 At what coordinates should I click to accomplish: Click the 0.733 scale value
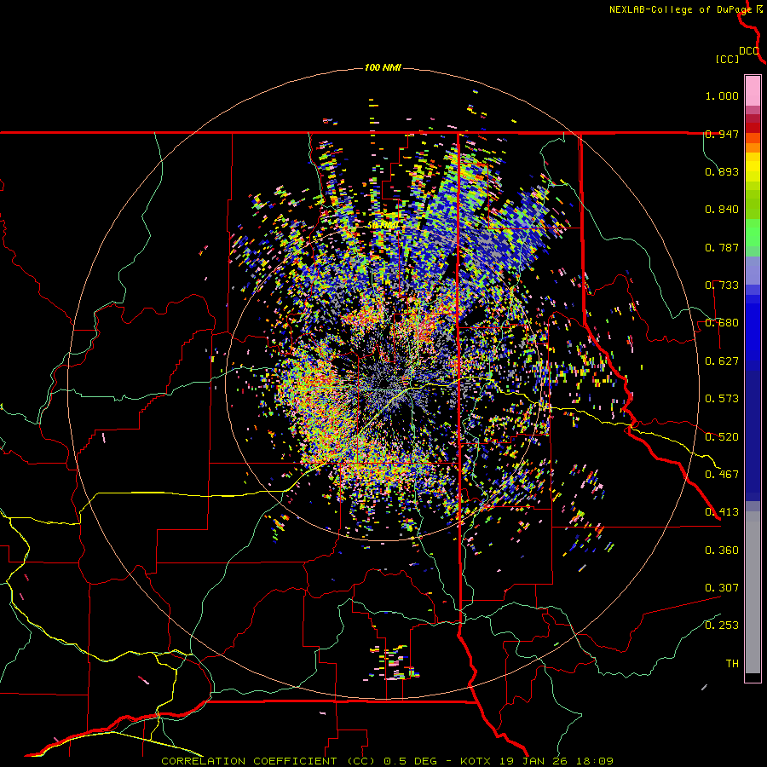pos(722,285)
